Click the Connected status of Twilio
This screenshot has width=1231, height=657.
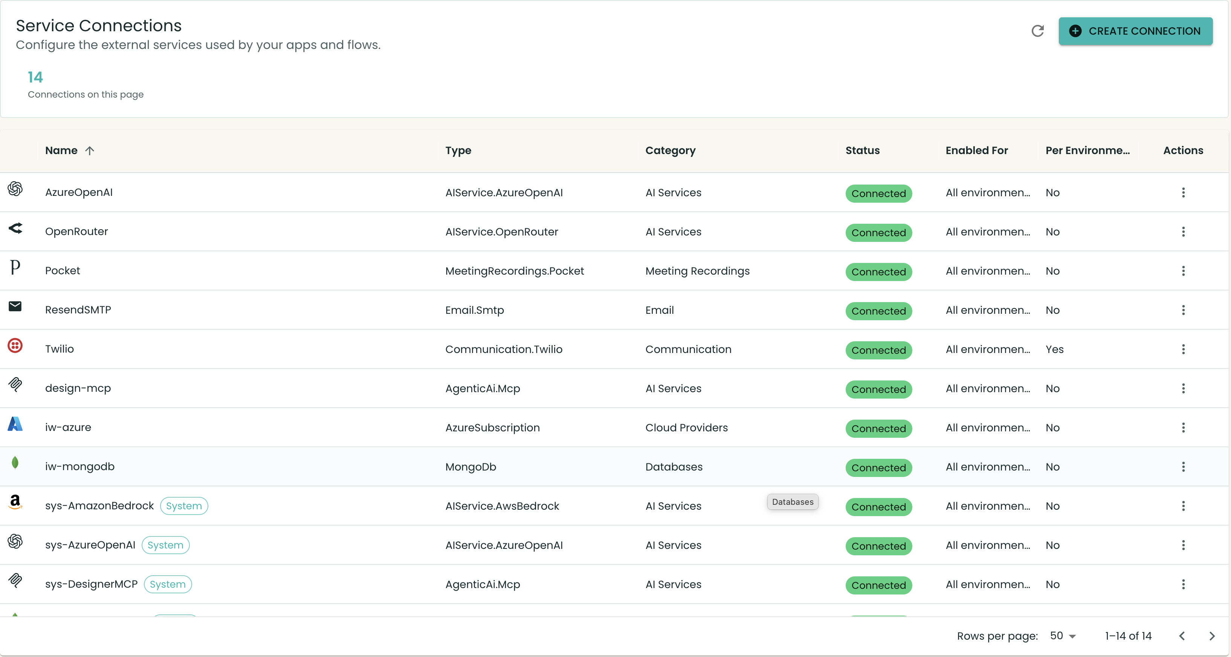coord(878,350)
